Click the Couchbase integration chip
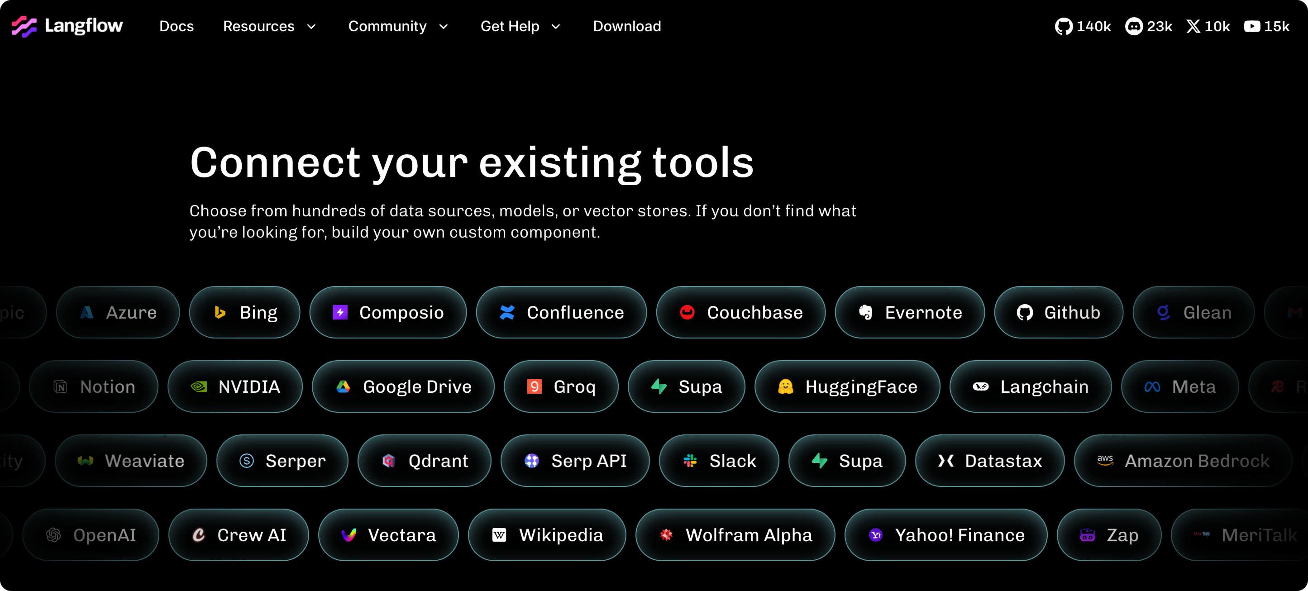This screenshot has width=1308, height=591. pyautogui.click(x=740, y=313)
